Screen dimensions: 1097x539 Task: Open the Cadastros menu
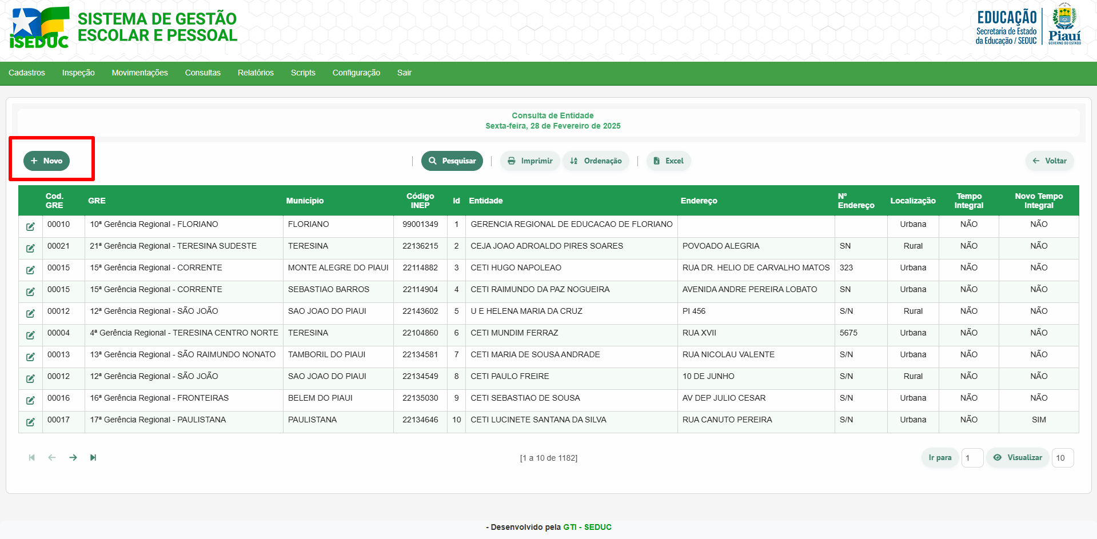point(27,73)
